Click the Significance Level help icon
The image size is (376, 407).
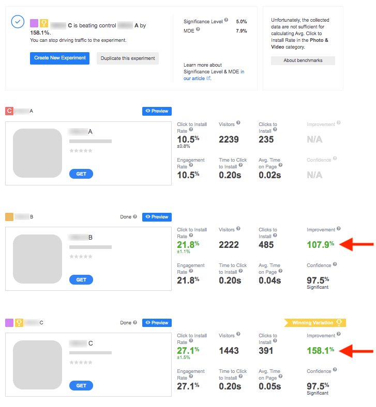click(x=227, y=21)
